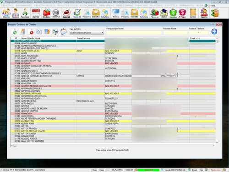Screen dimensions: 229x172
Task: Open Relatório icon left of Finanças
Action: click(x=144, y=13)
